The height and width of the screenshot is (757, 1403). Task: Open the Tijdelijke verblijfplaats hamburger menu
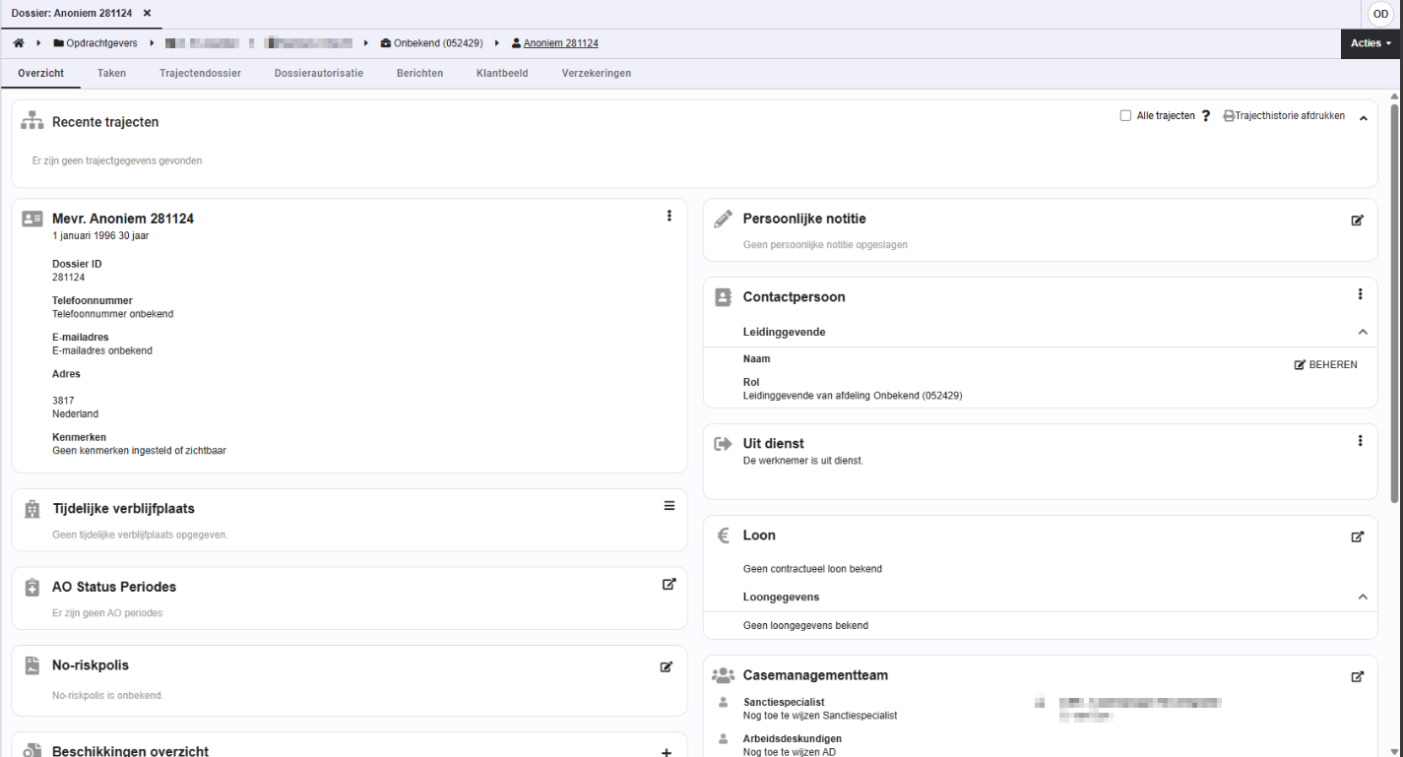(x=670, y=506)
